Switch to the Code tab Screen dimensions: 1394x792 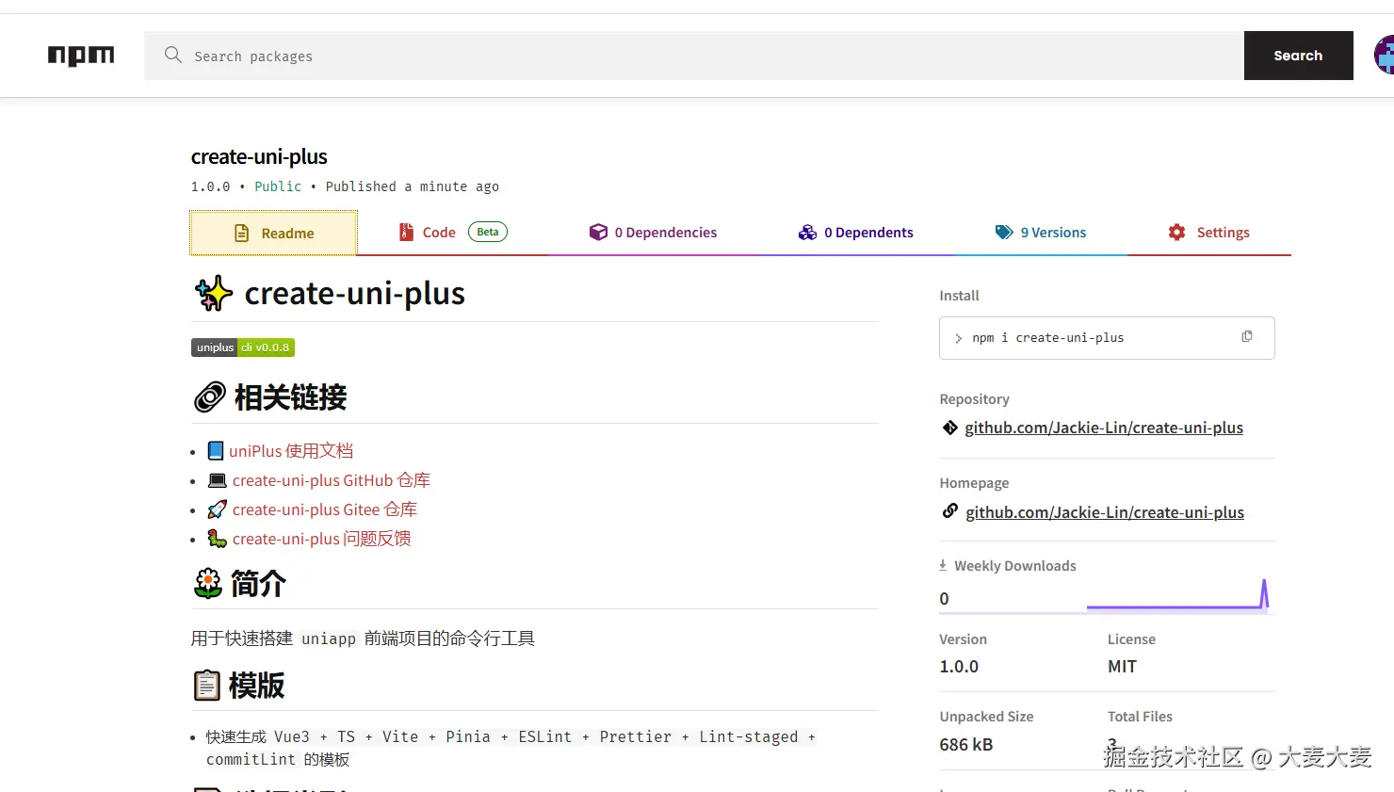click(453, 232)
